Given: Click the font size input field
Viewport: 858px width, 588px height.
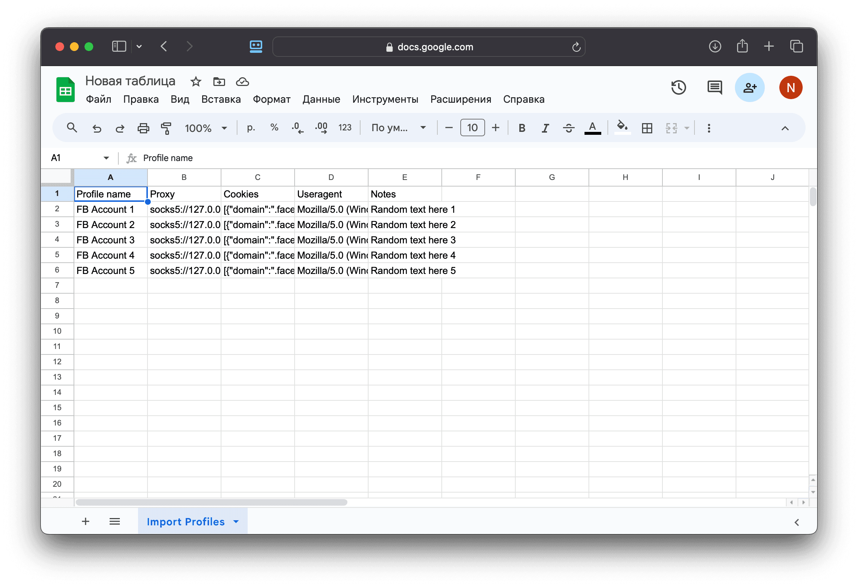Looking at the screenshot, I should click(472, 128).
